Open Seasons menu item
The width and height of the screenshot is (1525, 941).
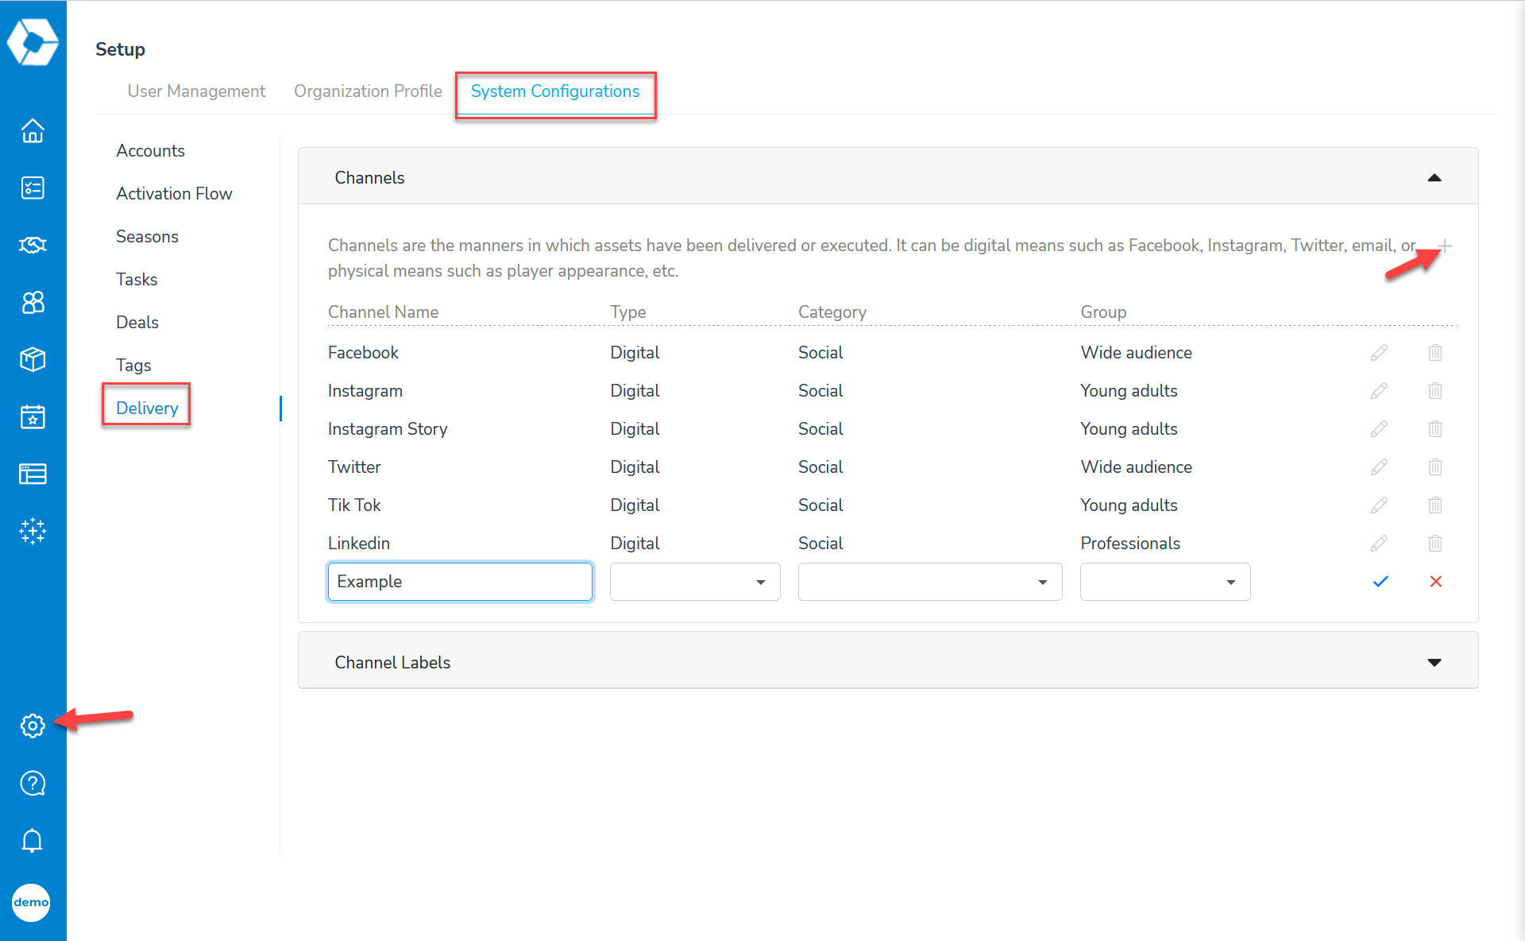tap(147, 237)
